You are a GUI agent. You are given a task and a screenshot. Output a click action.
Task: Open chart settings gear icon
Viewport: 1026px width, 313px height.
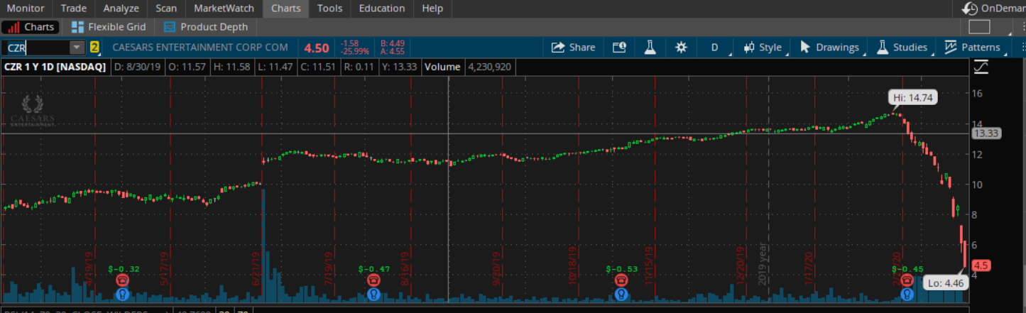(x=681, y=48)
